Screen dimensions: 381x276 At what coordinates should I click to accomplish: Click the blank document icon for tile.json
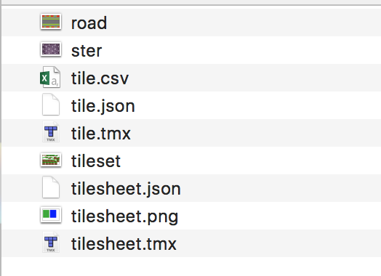click(51, 105)
